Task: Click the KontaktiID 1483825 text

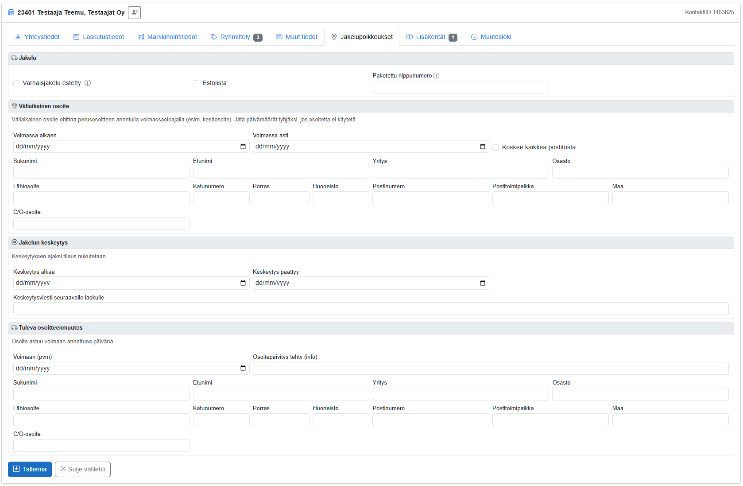Action: [709, 12]
